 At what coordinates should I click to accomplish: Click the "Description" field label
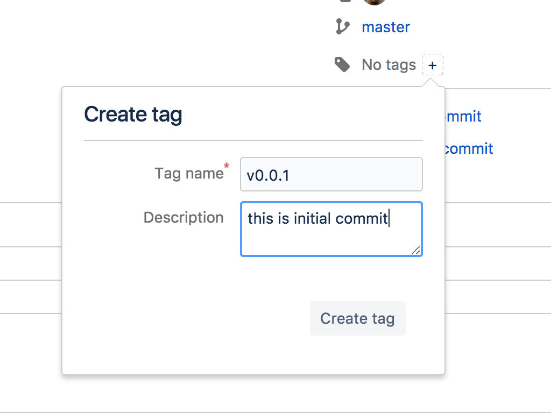coord(183,217)
